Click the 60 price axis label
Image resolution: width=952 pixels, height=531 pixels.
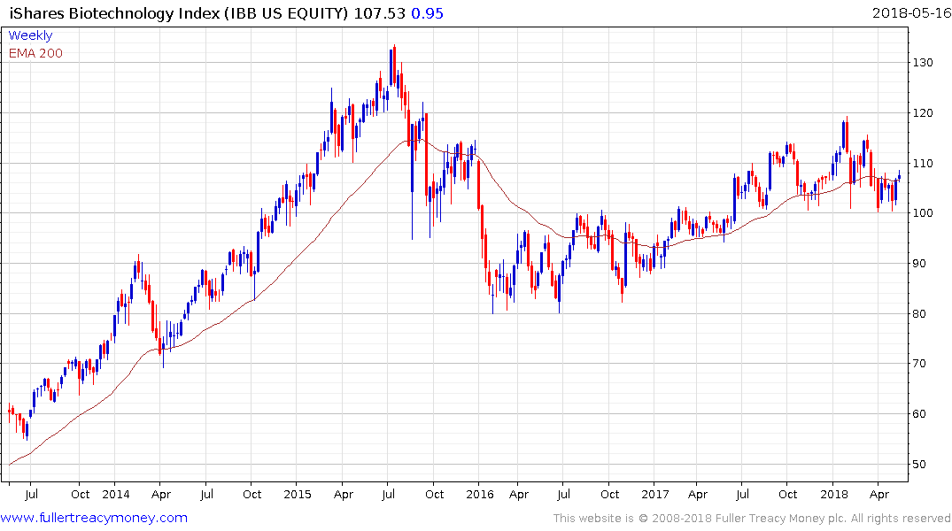pos(918,414)
